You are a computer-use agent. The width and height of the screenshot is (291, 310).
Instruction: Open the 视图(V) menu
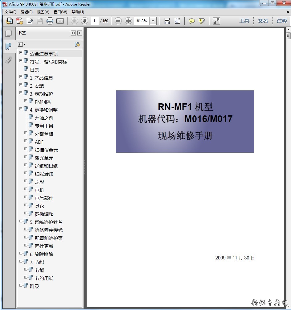tap(43, 12)
